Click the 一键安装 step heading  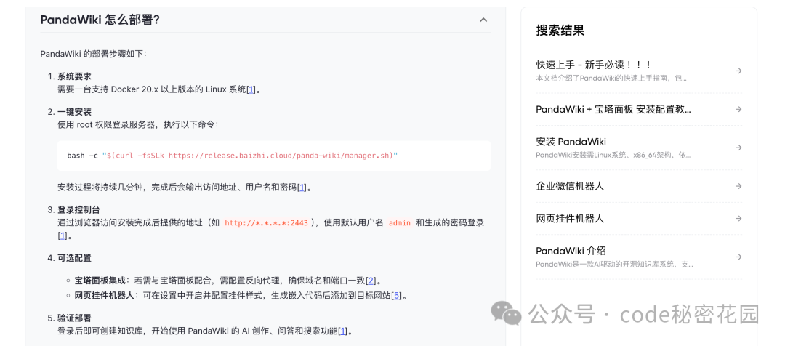(74, 112)
